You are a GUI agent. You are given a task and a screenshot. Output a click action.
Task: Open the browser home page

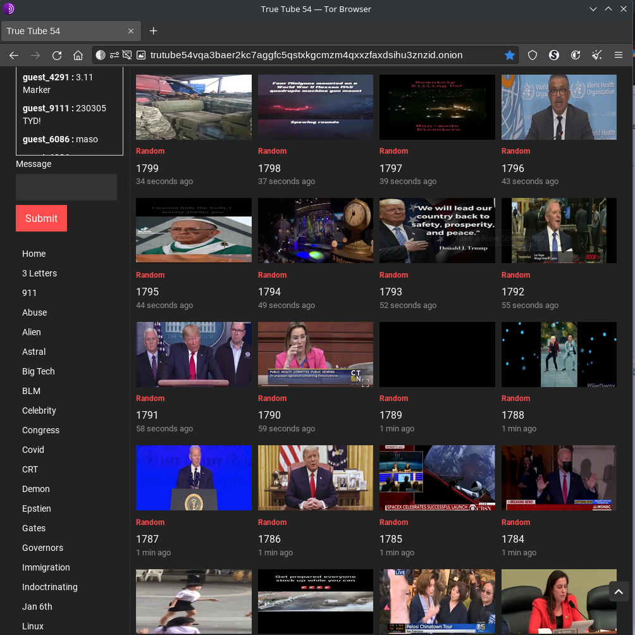click(x=78, y=55)
